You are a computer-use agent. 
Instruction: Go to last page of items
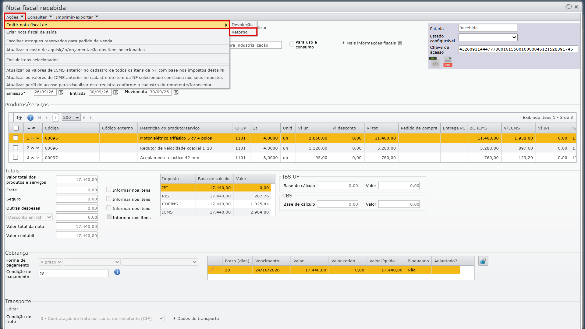pos(91,118)
